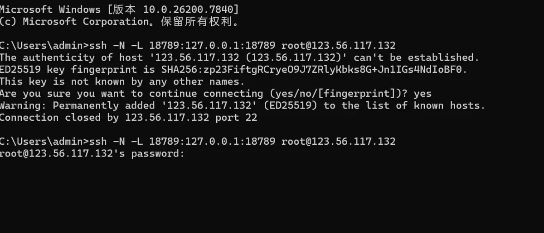
Task: Click 'Are you sure you want to continue' prompt
Action: coord(216,94)
